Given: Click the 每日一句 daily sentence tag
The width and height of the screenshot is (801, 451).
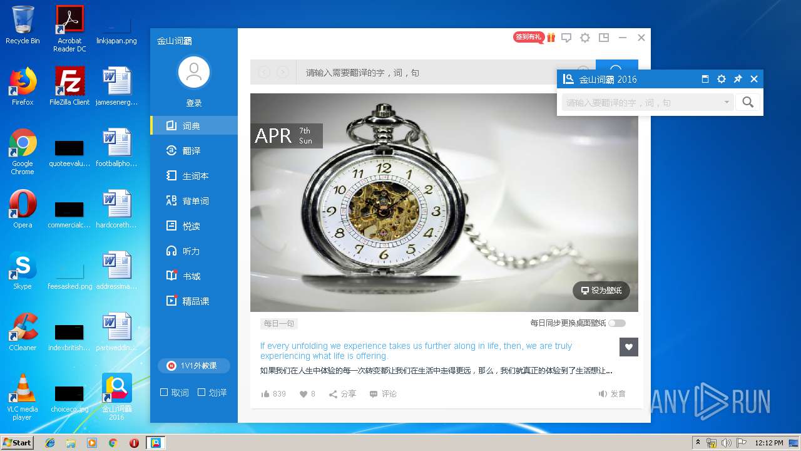Looking at the screenshot, I should pos(278,324).
